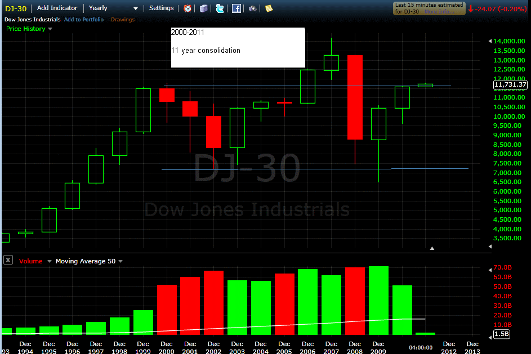Click the 13,000.00 price scale label

tap(509, 60)
